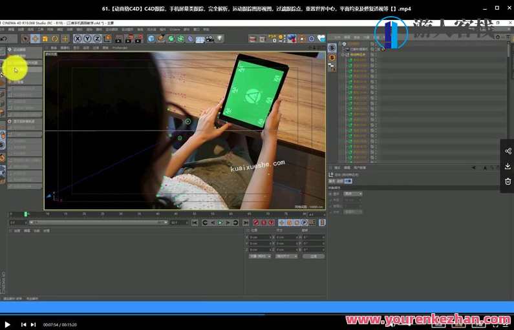Switch to the Object tab in Attributes
The width and height of the screenshot is (514, 330).
pos(348,181)
